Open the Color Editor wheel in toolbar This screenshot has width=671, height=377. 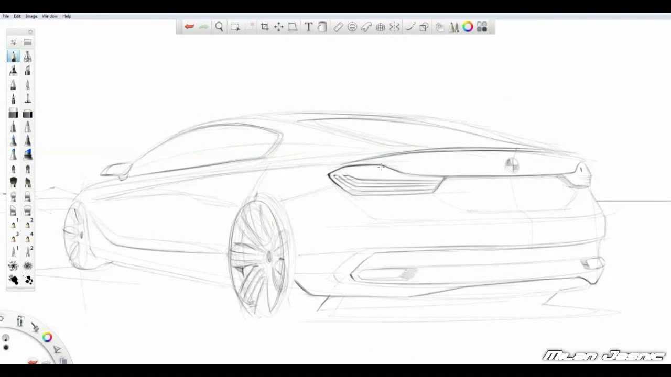coord(468,27)
